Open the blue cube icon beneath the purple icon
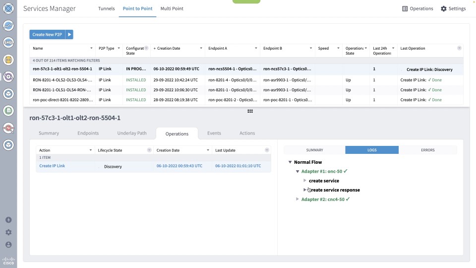 pyautogui.click(x=8, y=94)
